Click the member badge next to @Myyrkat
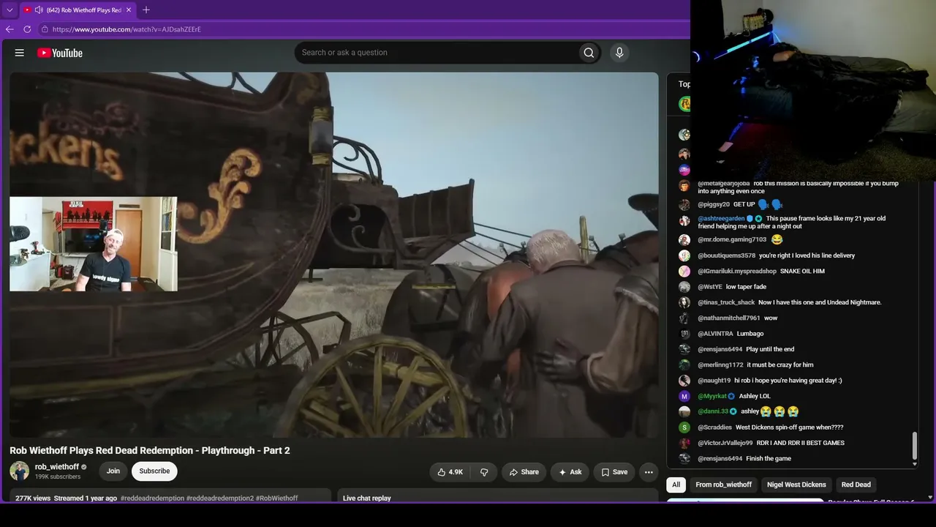The width and height of the screenshot is (936, 527). coord(731,396)
